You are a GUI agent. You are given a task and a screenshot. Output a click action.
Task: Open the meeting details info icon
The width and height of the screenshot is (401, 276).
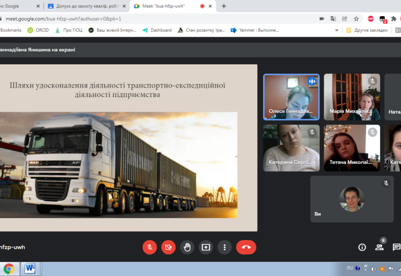[x=362, y=247]
